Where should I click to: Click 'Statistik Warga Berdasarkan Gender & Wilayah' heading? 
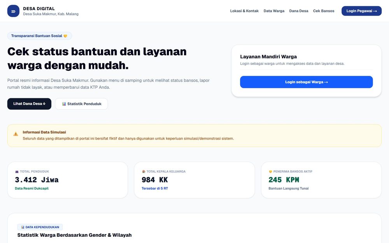pyautogui.click(x=74, y=235)
